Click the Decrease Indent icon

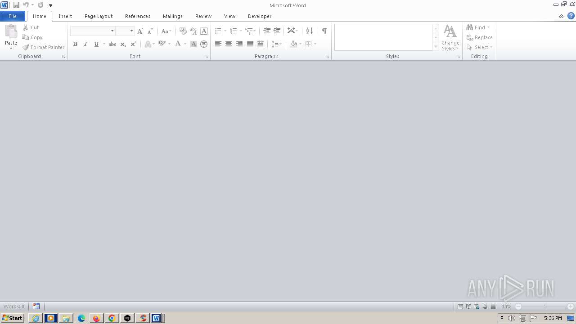267,31
